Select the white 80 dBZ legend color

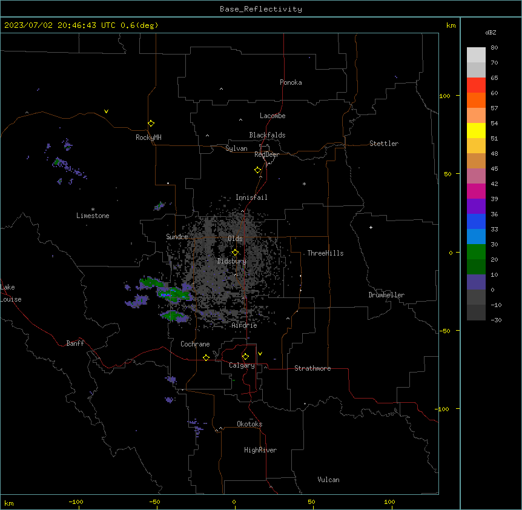point(476,55)
